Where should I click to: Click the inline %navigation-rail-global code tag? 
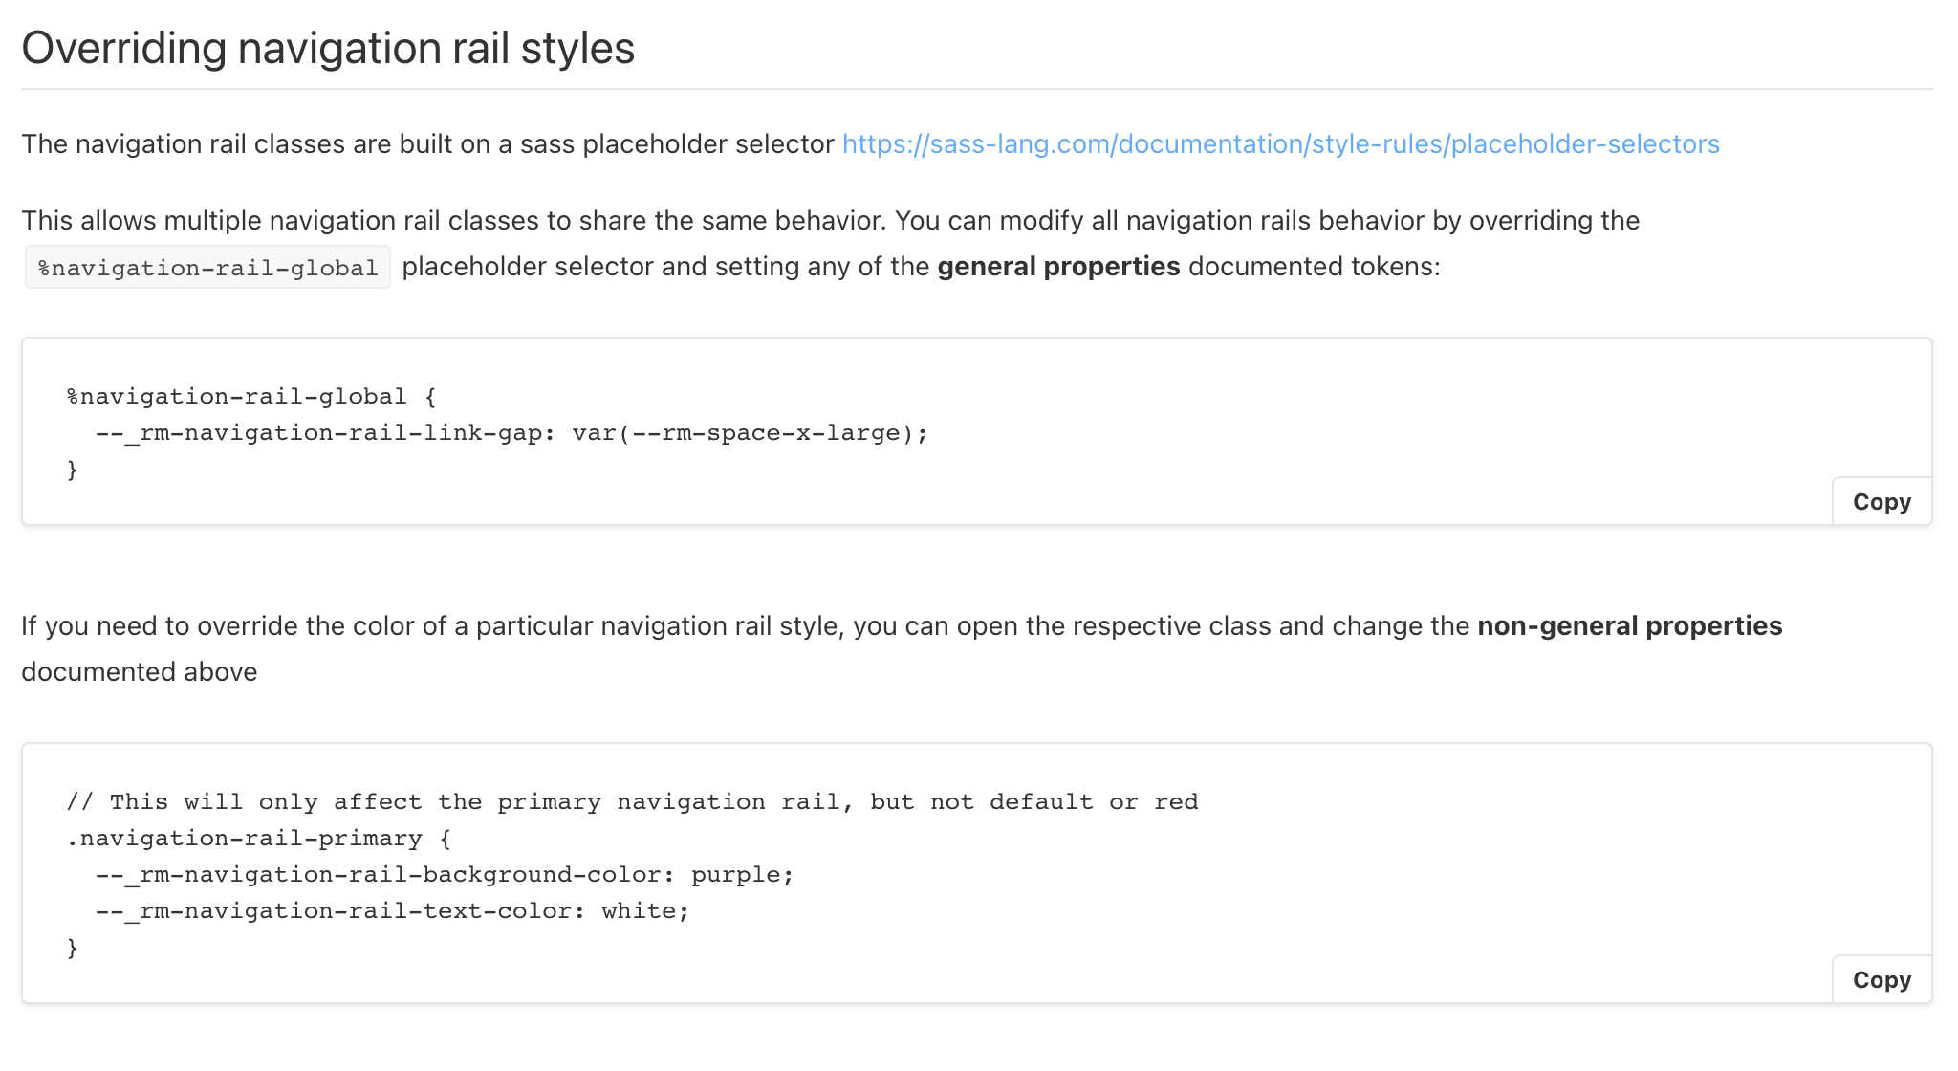coord(207,268)
